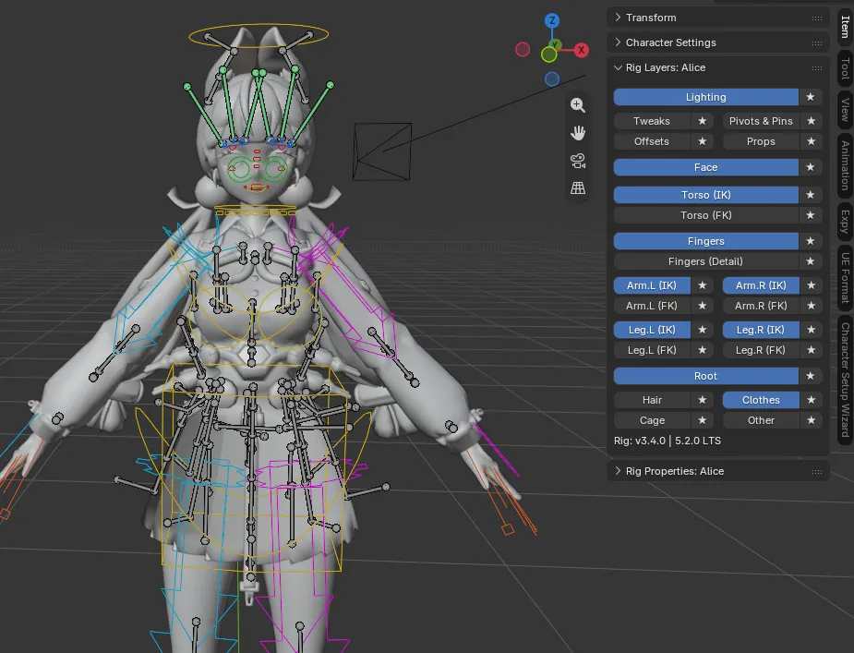
Task: Enable the Hair layer
Action: coord(652,400)
